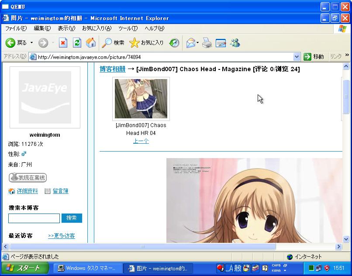Click the Forward arrow button
Screen dimensions: 352x276
click(x=43, y=43)
